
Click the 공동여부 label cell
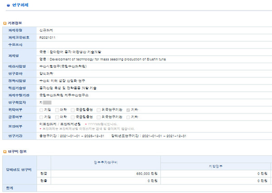(19, 117)
